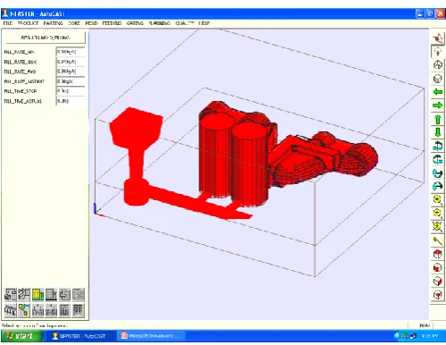Click the bottom red cube section icon

438,295
